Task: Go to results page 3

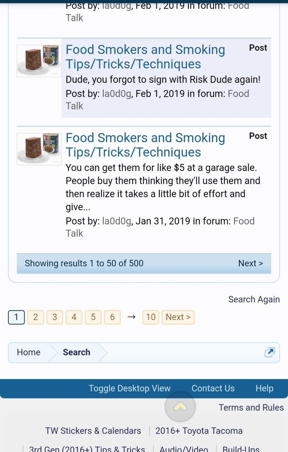Action: pos(55,317)
